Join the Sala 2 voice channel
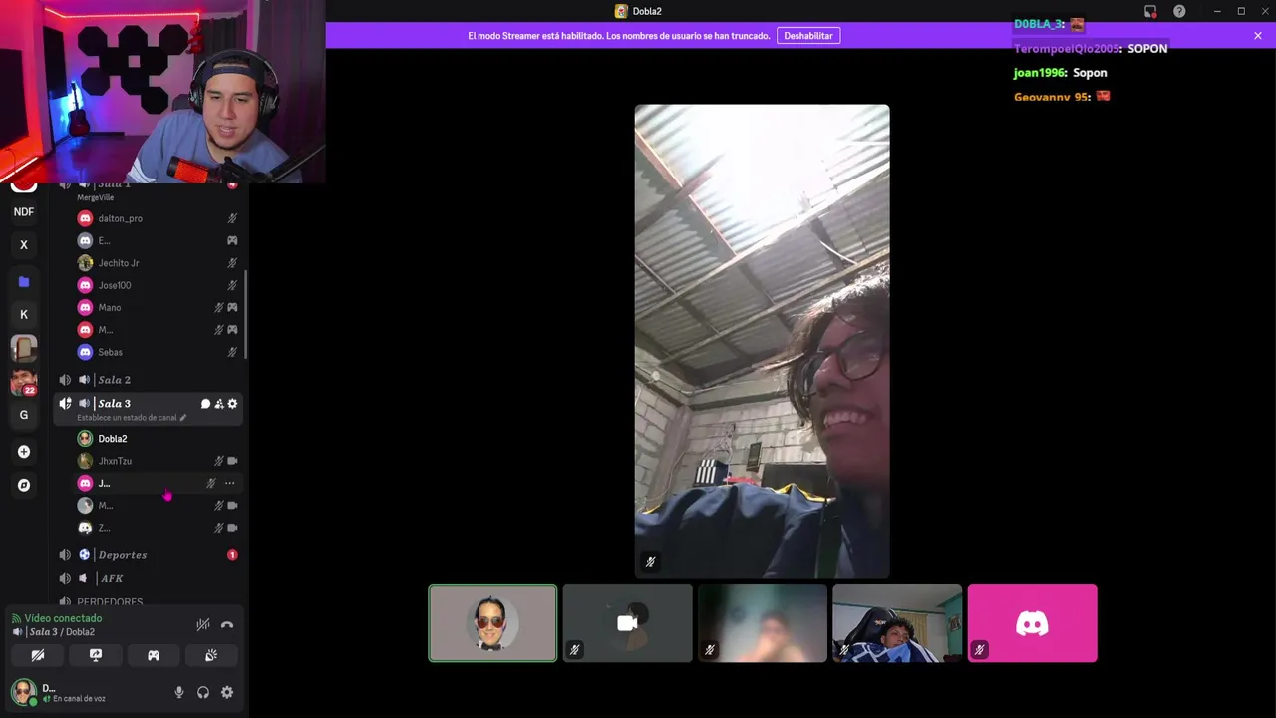Screen dimensions: 1276x718 point(148,380)
